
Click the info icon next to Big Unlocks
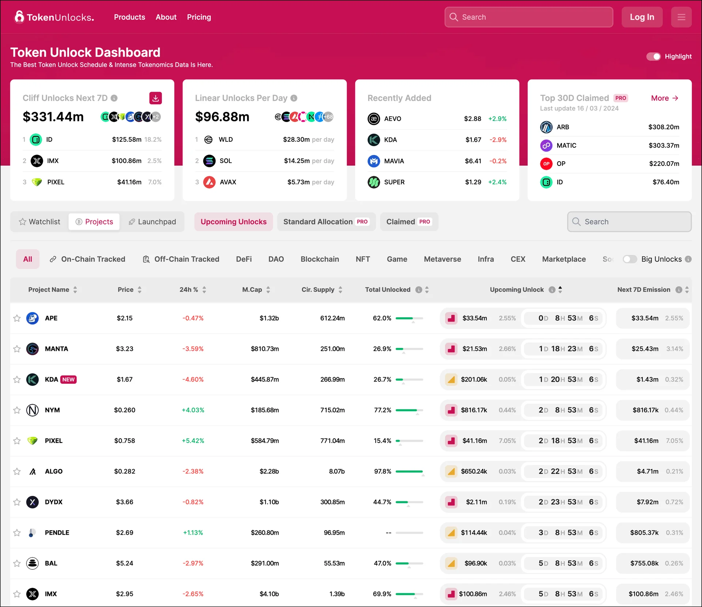tap(688, 259)
